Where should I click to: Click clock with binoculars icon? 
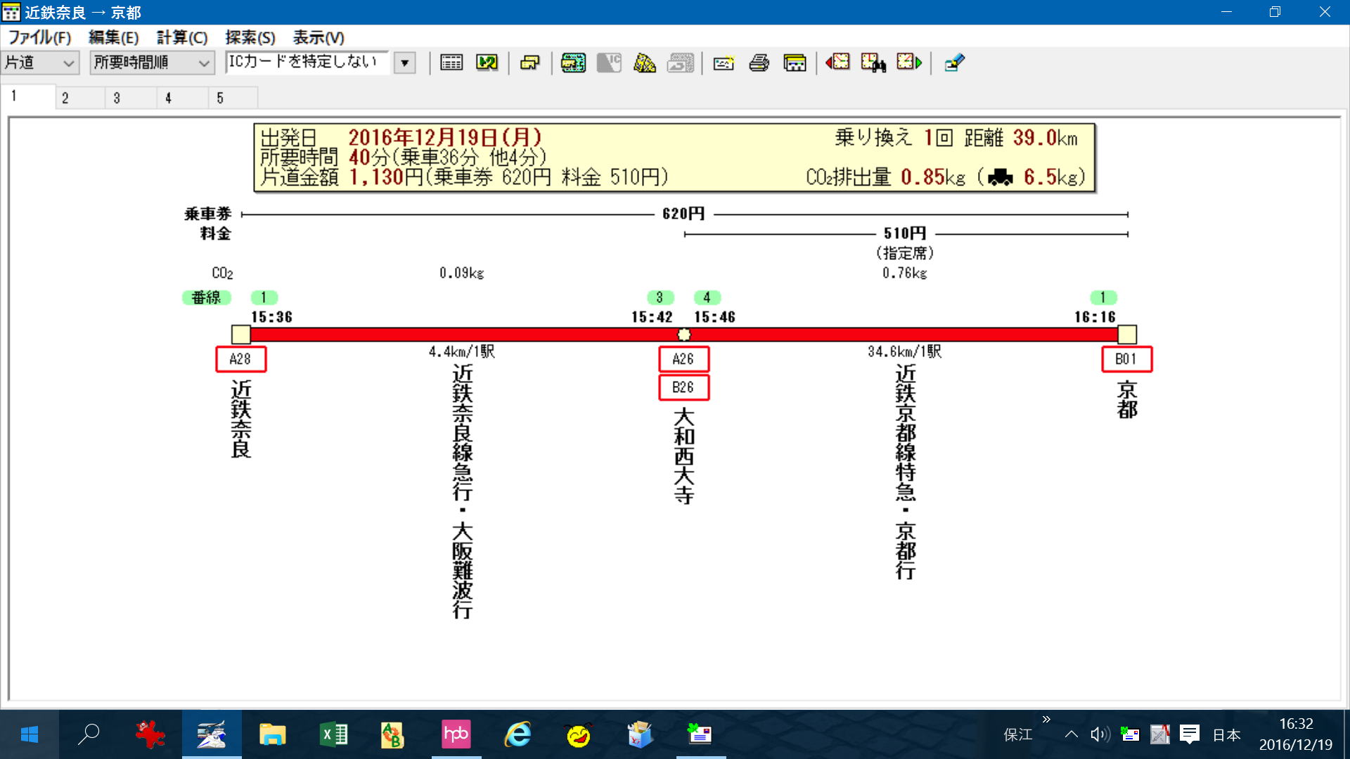(x=873, y=63)
